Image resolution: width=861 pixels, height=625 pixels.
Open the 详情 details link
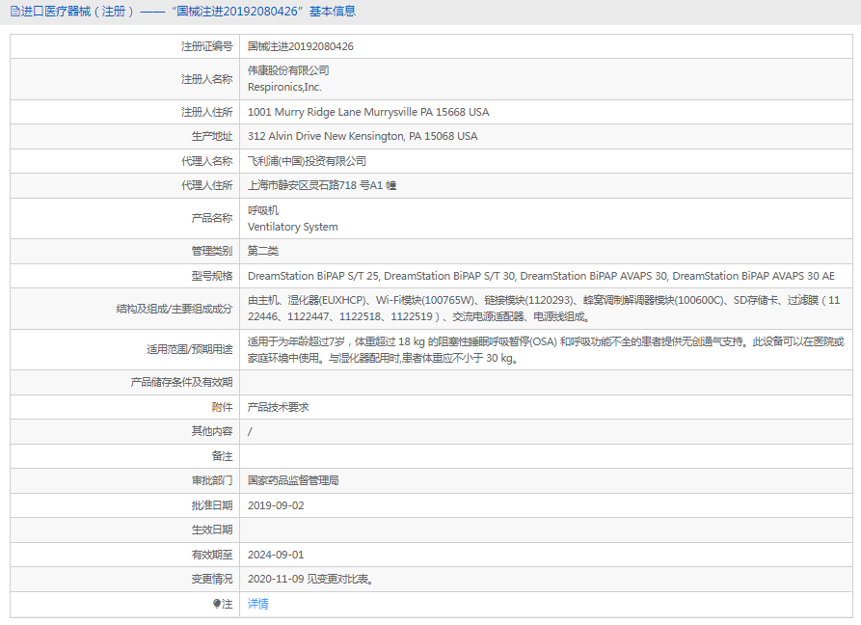coord(258,604)
